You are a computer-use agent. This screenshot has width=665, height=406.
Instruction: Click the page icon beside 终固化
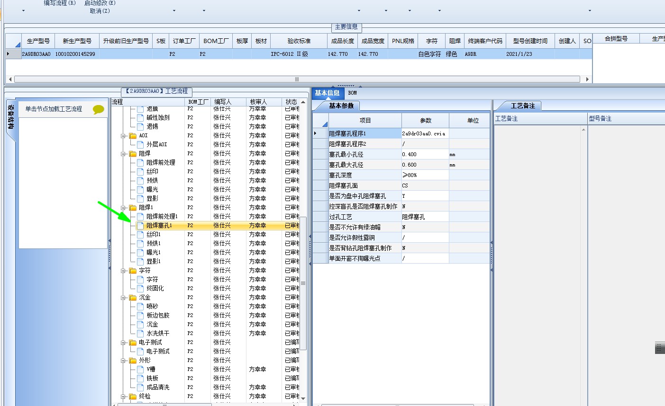point(140,288)
